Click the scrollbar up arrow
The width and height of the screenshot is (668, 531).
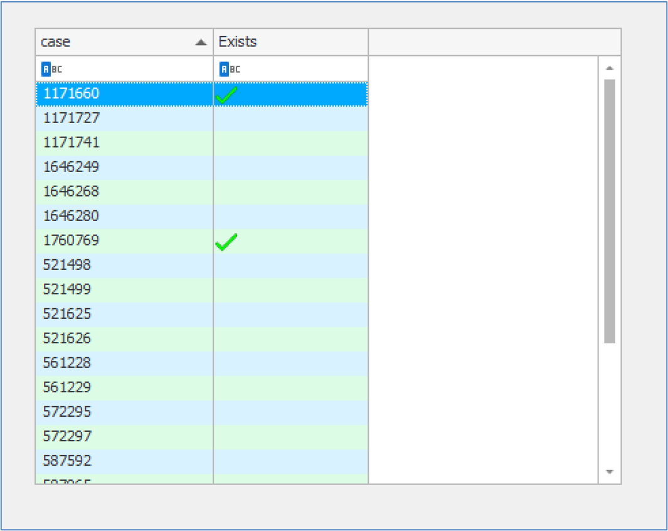(x=609, y=68)
